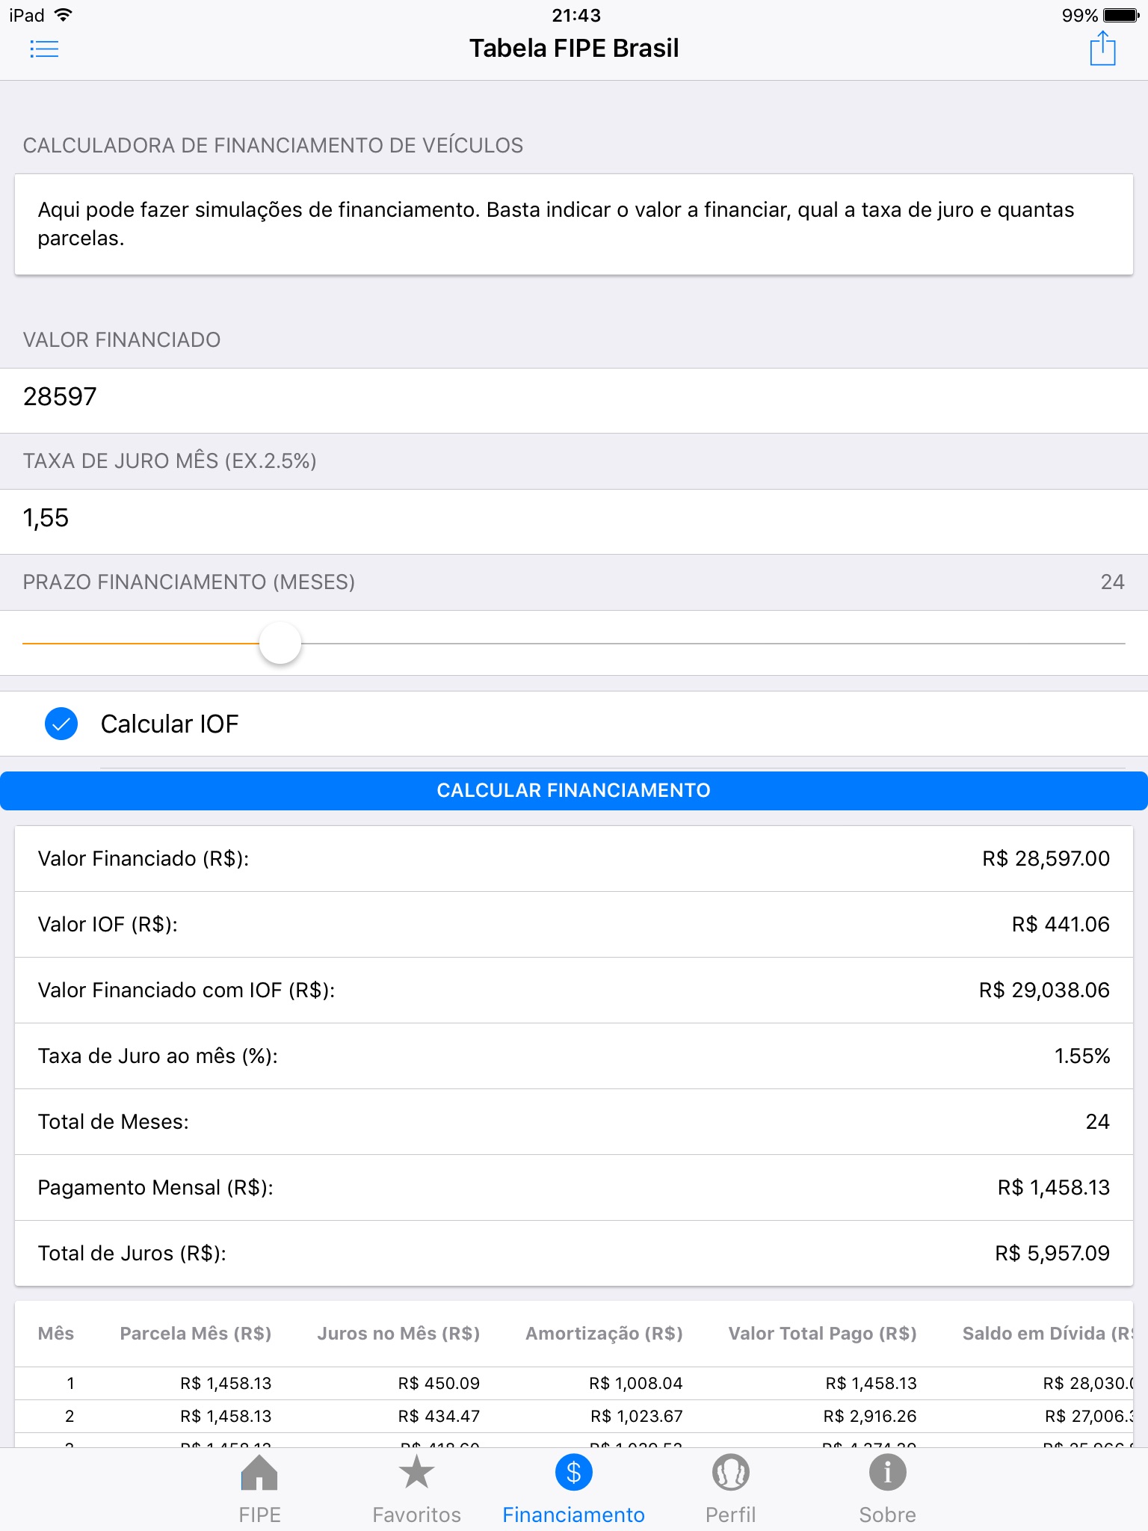Select the Total de Meses row
This screenshot has width=1148, height=1531.
[x=574, y=1122]
